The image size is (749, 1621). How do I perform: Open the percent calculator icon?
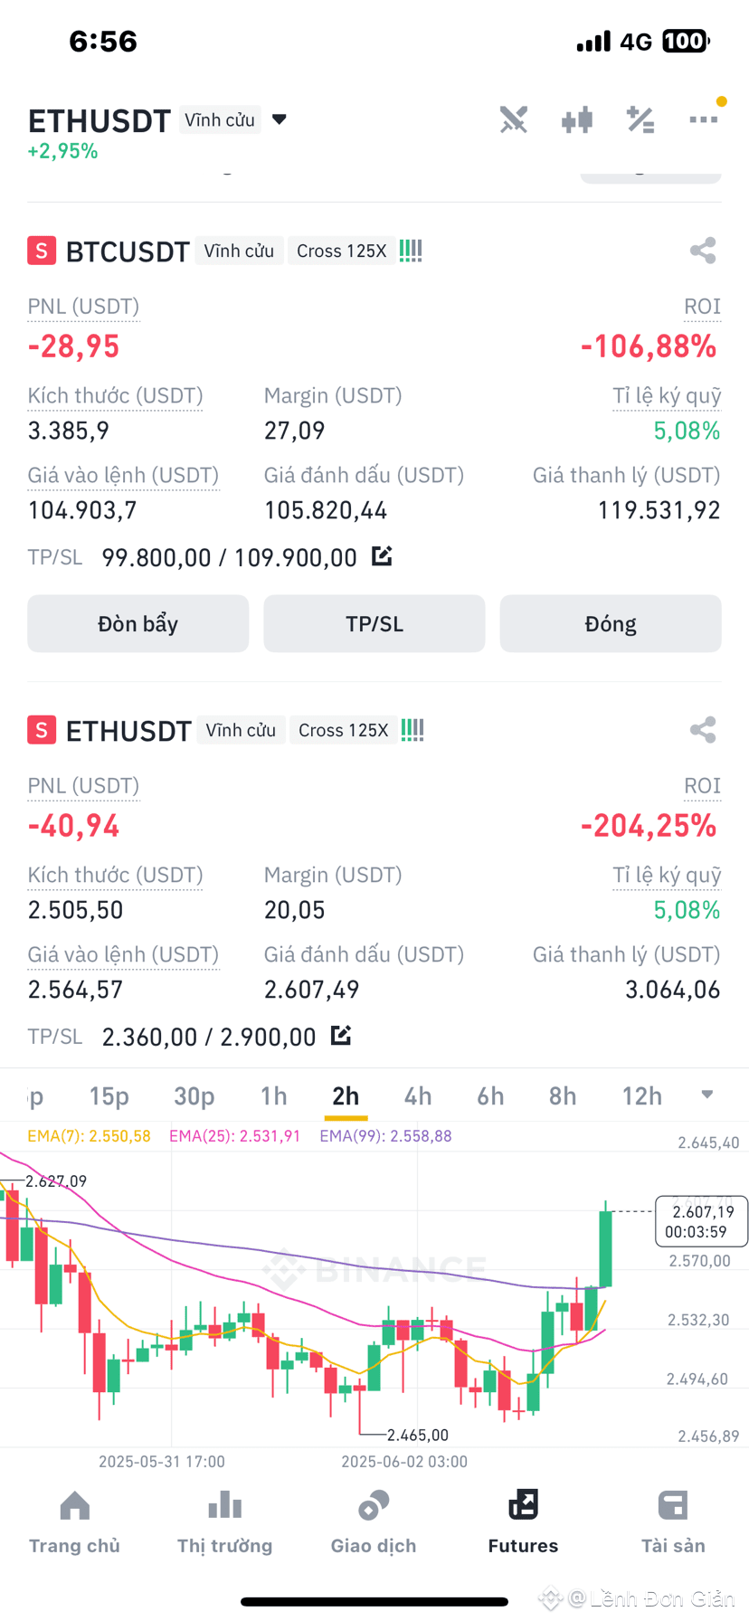(640, 119)
